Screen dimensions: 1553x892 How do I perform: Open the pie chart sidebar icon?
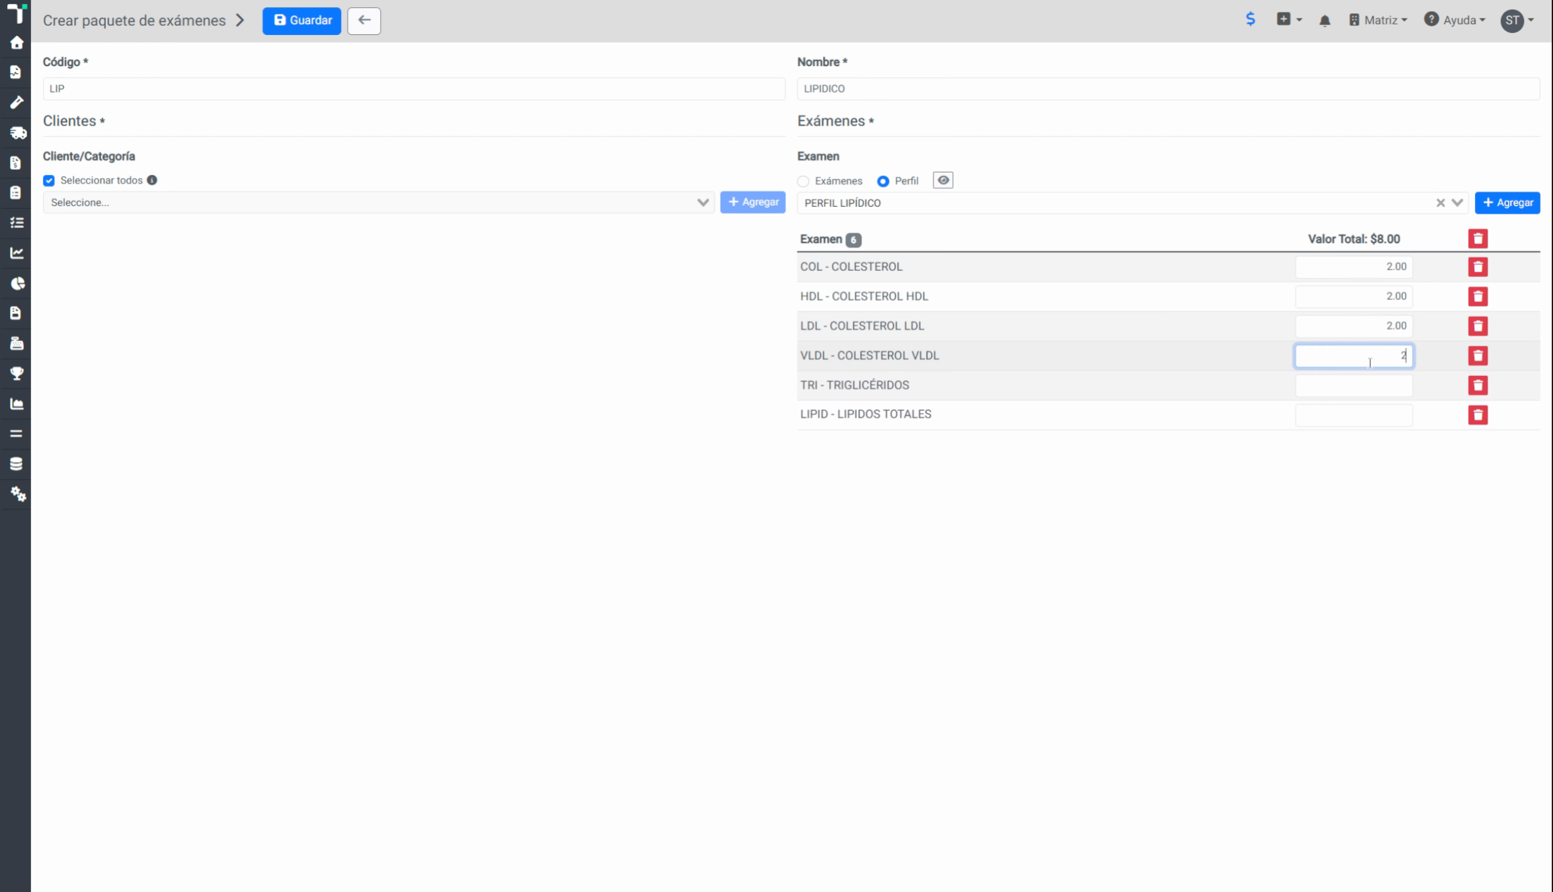[x=17, y=283]
